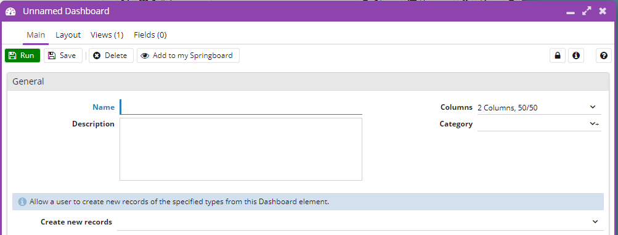618x235 pixels.
Task: Click the lock icon button
Action: (557, 56)
